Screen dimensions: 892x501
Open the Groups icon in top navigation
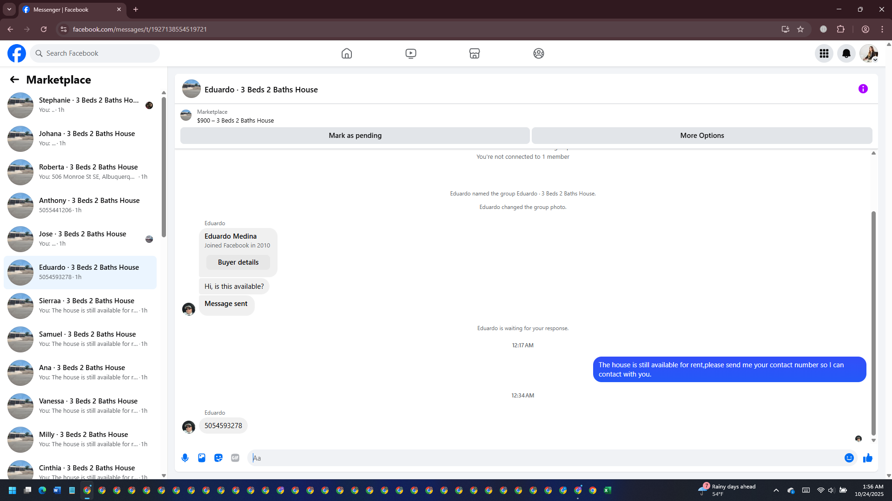pos(539,53)
